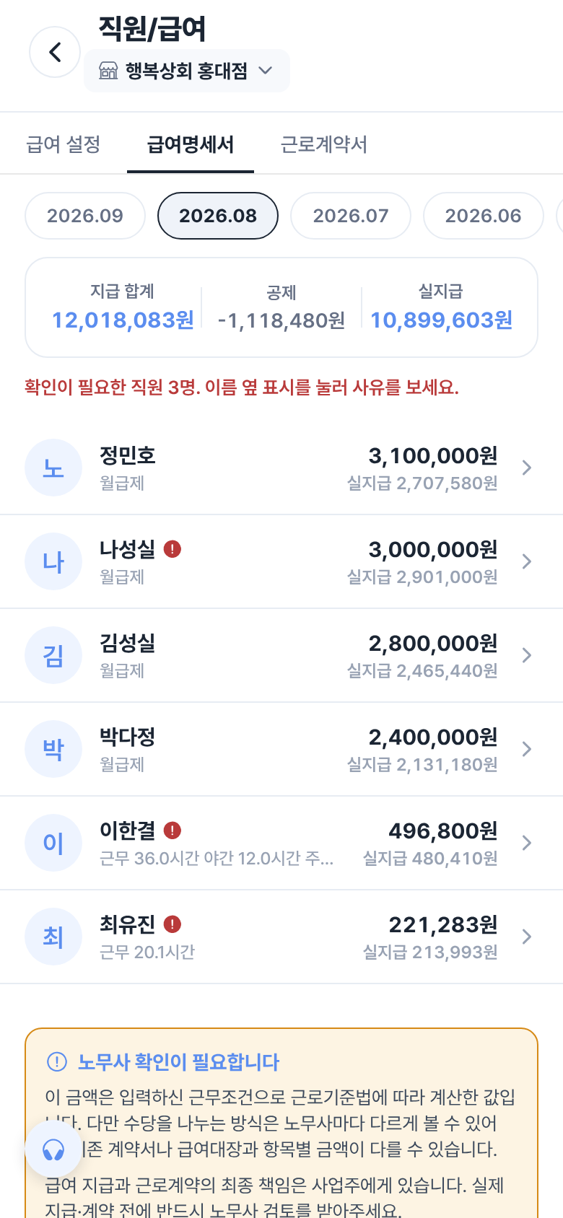Open the 행복상회 홍대점 store dropdown
The width and height of the screenshot is (563, 1218).
(187, 71)
